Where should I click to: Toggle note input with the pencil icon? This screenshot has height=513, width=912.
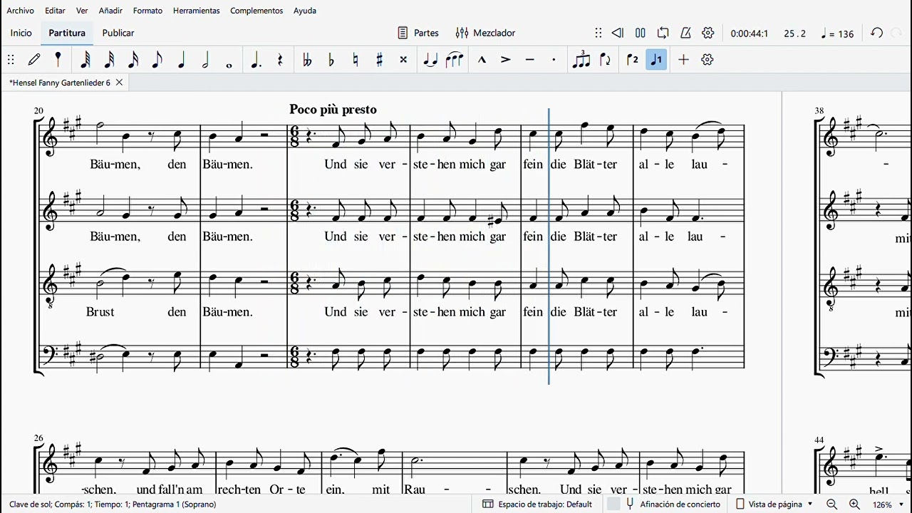[x=34, y=60]
